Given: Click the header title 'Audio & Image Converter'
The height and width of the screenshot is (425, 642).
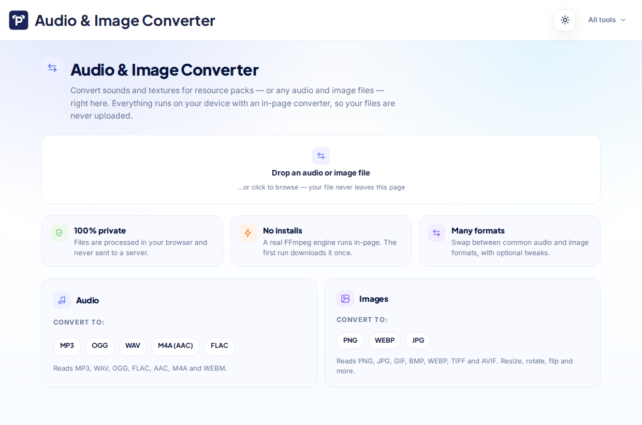Looking at the screenshot, I should tap(125, 20).
